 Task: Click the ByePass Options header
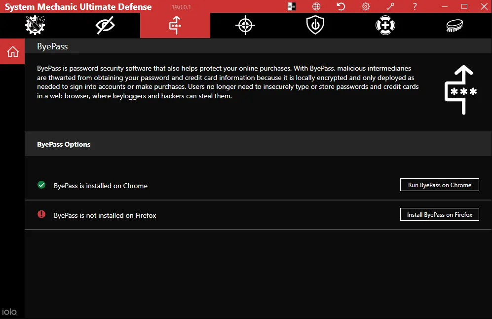[x=64, y=144]
